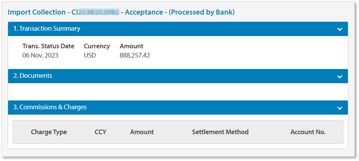Select the 888,257.42 amount value
Viewport: 359px width, 161px height.
click(135, 55)
